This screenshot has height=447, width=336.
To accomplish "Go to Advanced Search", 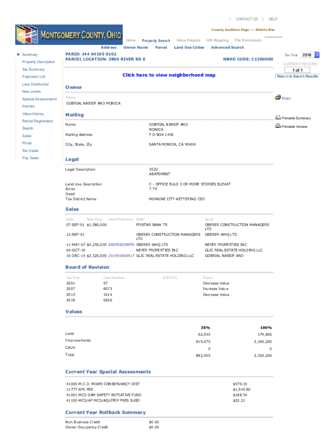I will click(x=227, y=48).
